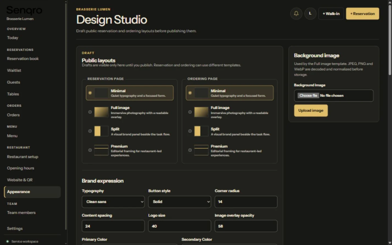Click Split thumbnail under Ordering Page
392x245 pixels.
coord(201,131)
